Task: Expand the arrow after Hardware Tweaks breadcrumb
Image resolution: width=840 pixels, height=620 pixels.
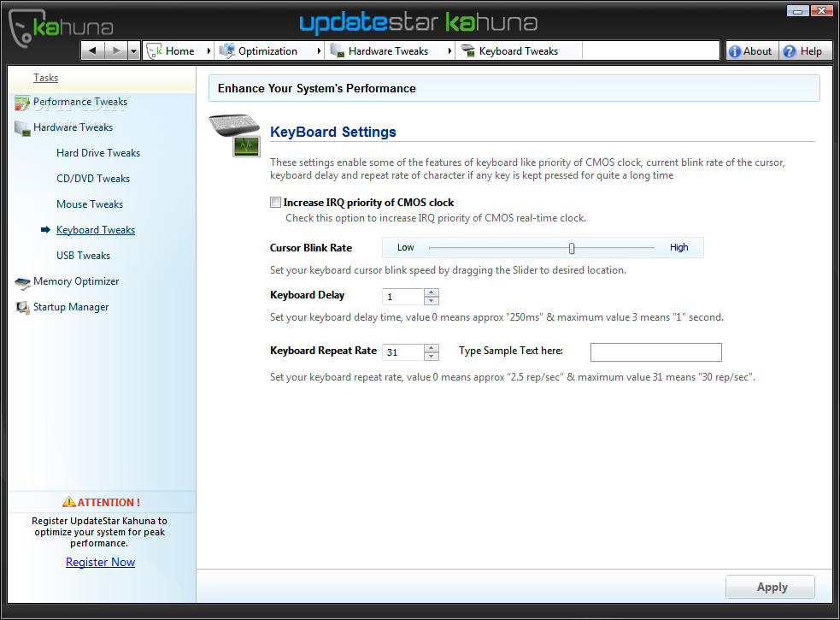Action: point(449,51)
